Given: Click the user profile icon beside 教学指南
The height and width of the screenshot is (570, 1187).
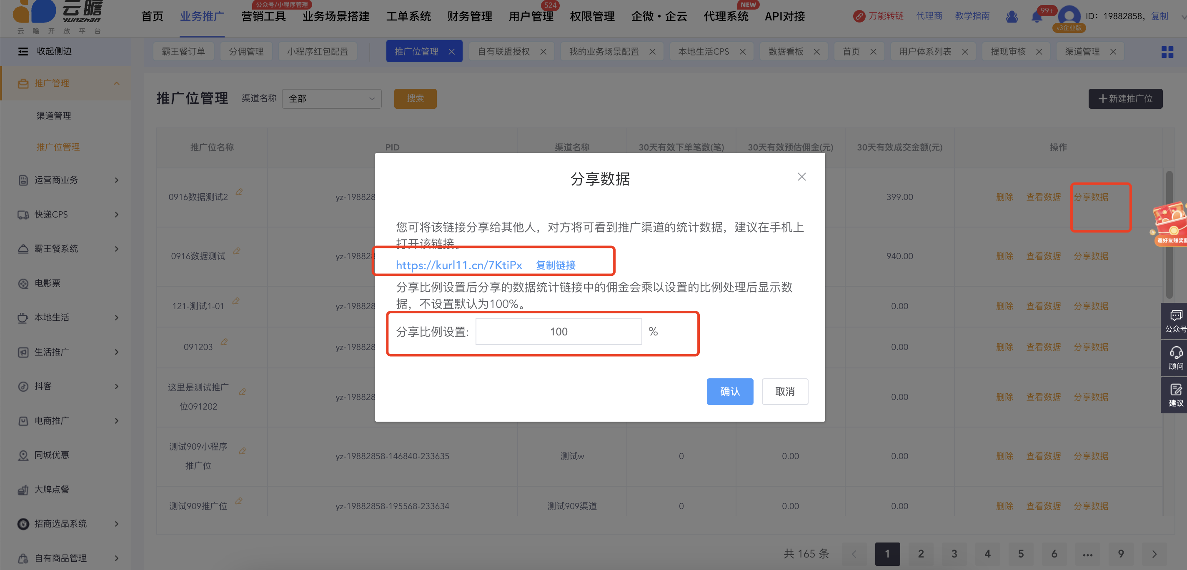Looking at the screenshot, I should coord(1012,17).
